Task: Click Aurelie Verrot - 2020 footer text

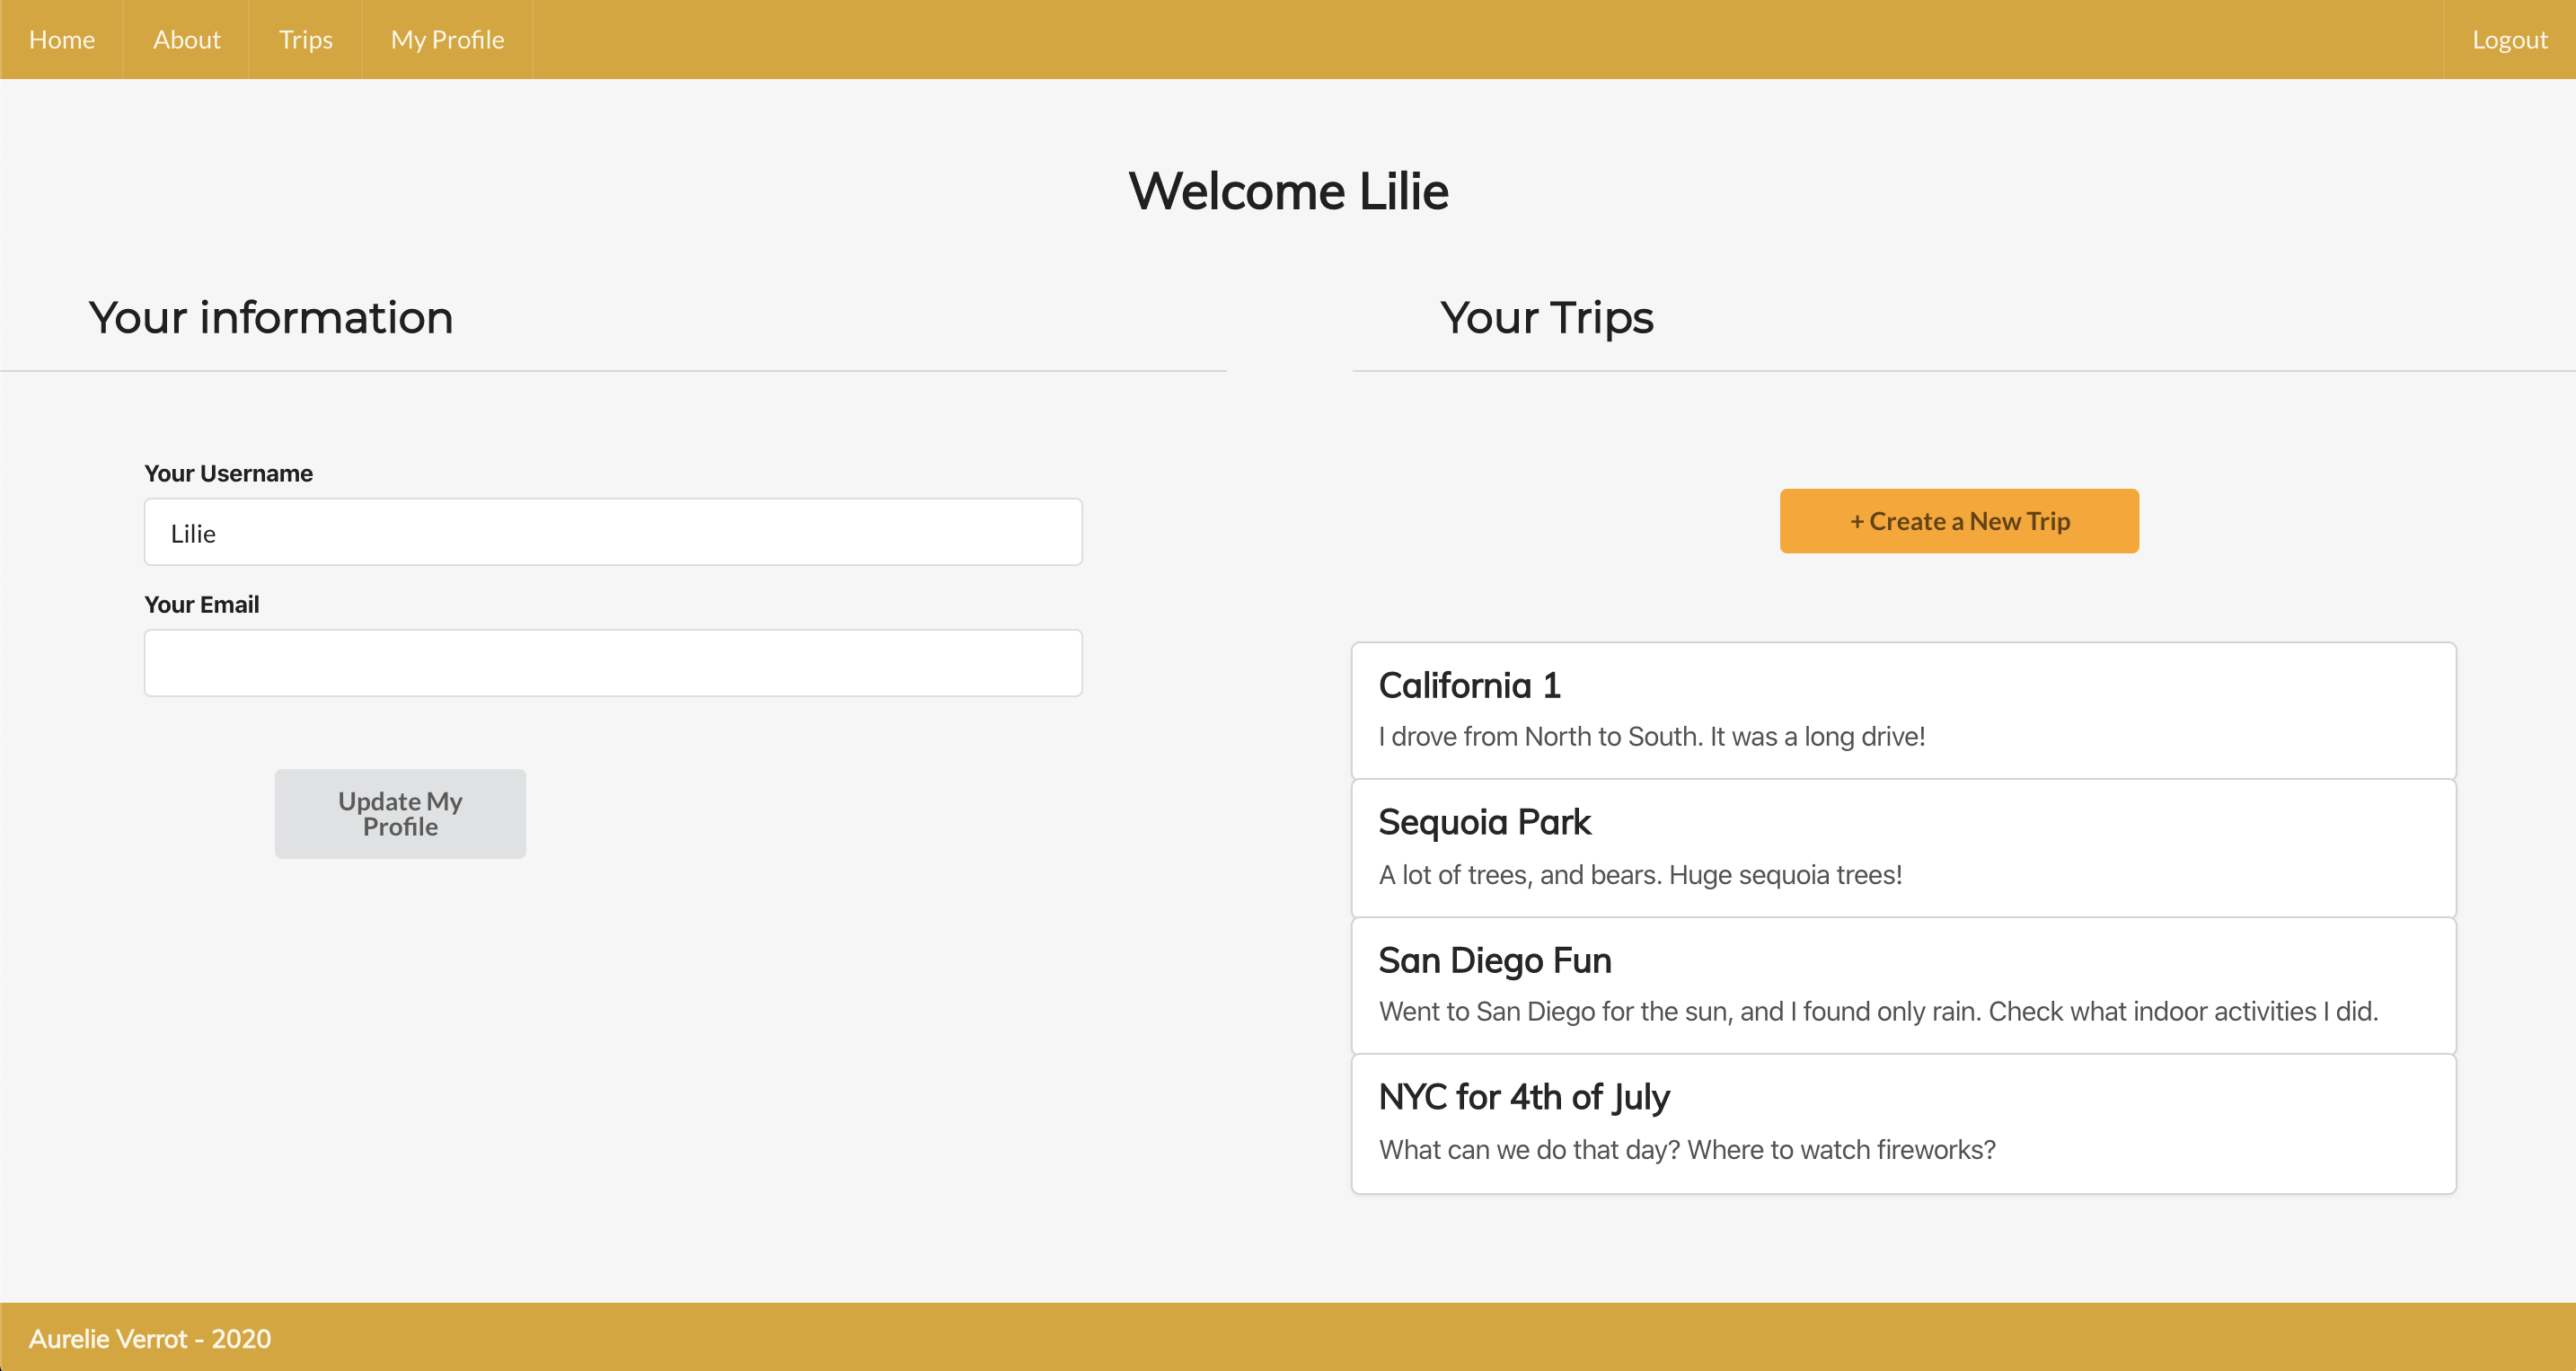Action: click(x=150, y=1338)
